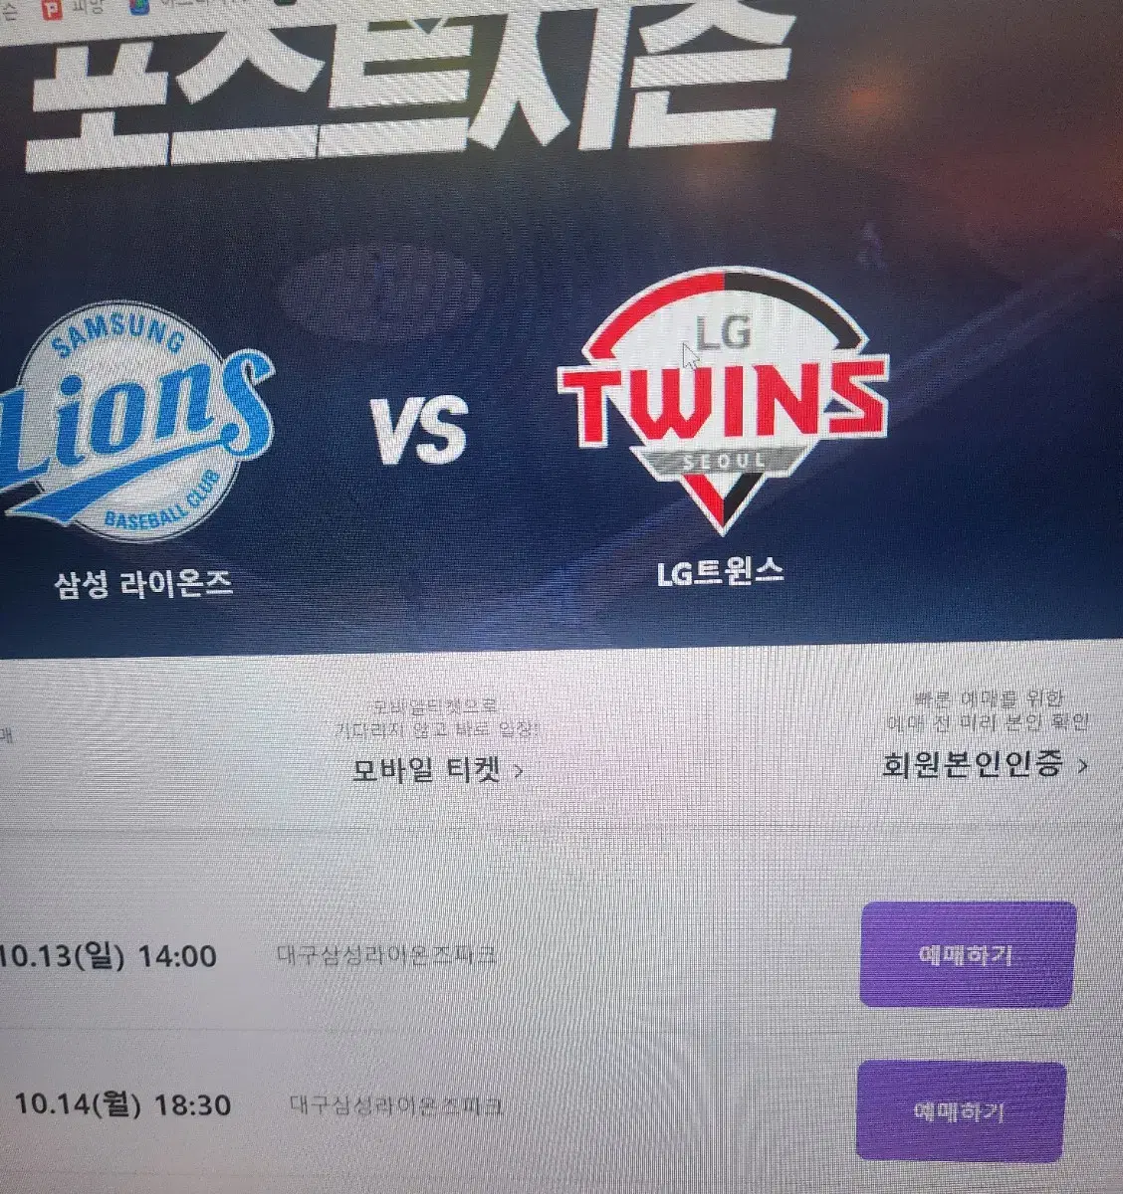Screen dimensions: 1123x1194
Task: Expand the chevron beside 회원본인인증
Action: [x=1082, y=765]
